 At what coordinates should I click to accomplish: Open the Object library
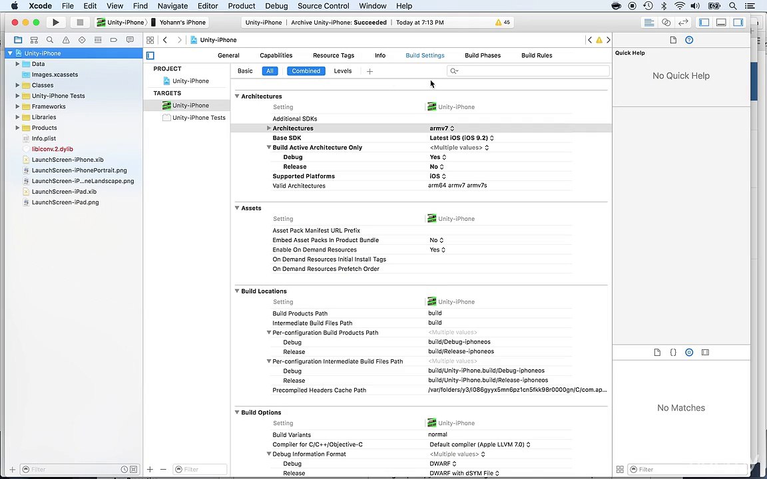tap(689, 352)
